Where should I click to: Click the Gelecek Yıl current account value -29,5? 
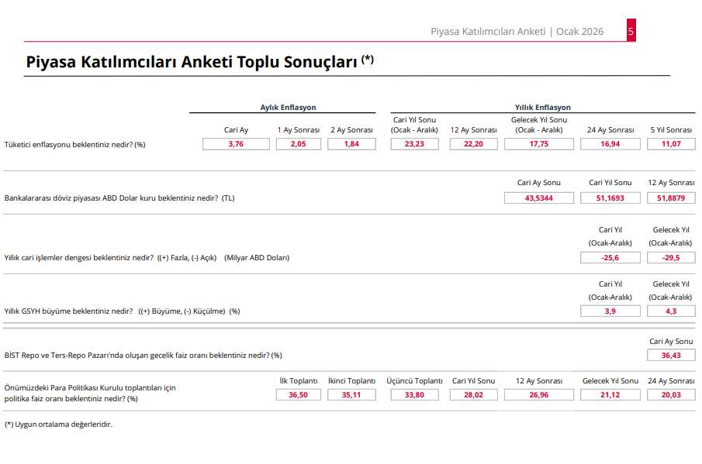pos(671,257)
